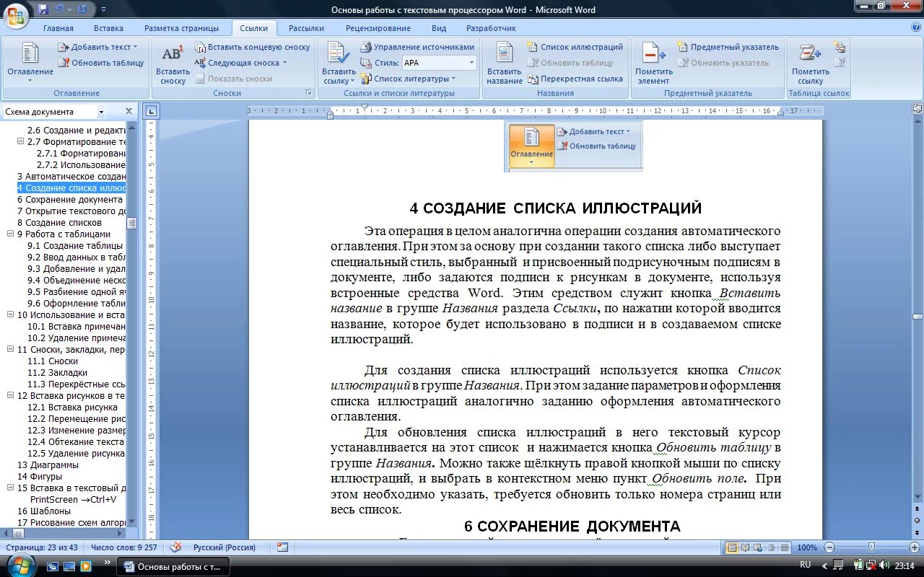Select the Draft view icon
924x577 pixels.
point(785,547)
